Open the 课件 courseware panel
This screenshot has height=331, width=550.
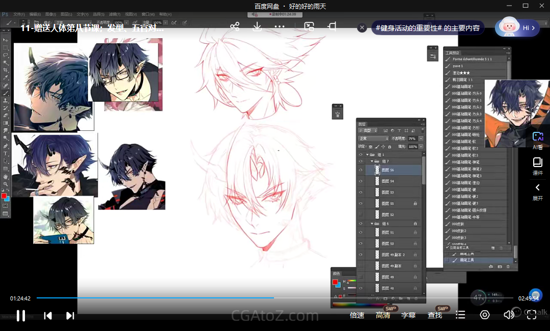[538, 166]
